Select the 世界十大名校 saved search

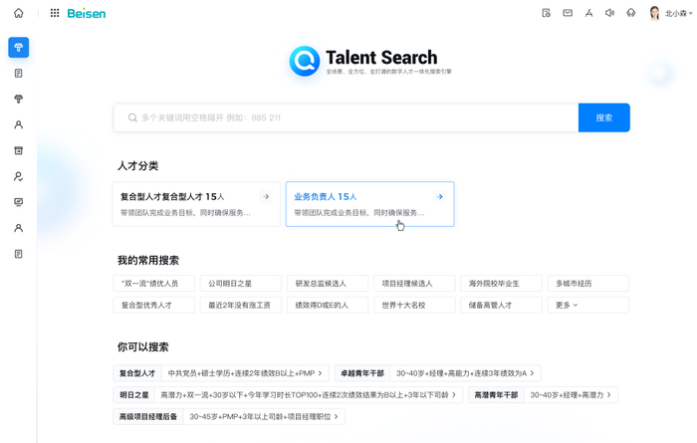tap(414, 306)
